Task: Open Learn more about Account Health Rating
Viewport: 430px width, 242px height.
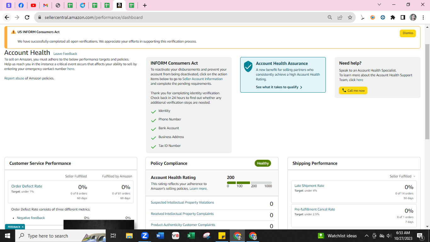Action: click(198, 188)
